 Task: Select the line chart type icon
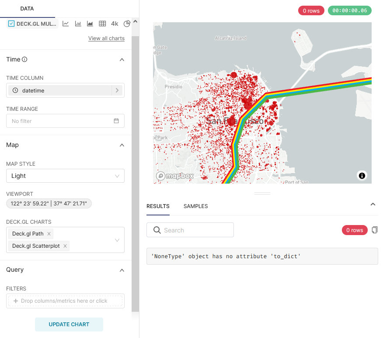tap(66, 24)
